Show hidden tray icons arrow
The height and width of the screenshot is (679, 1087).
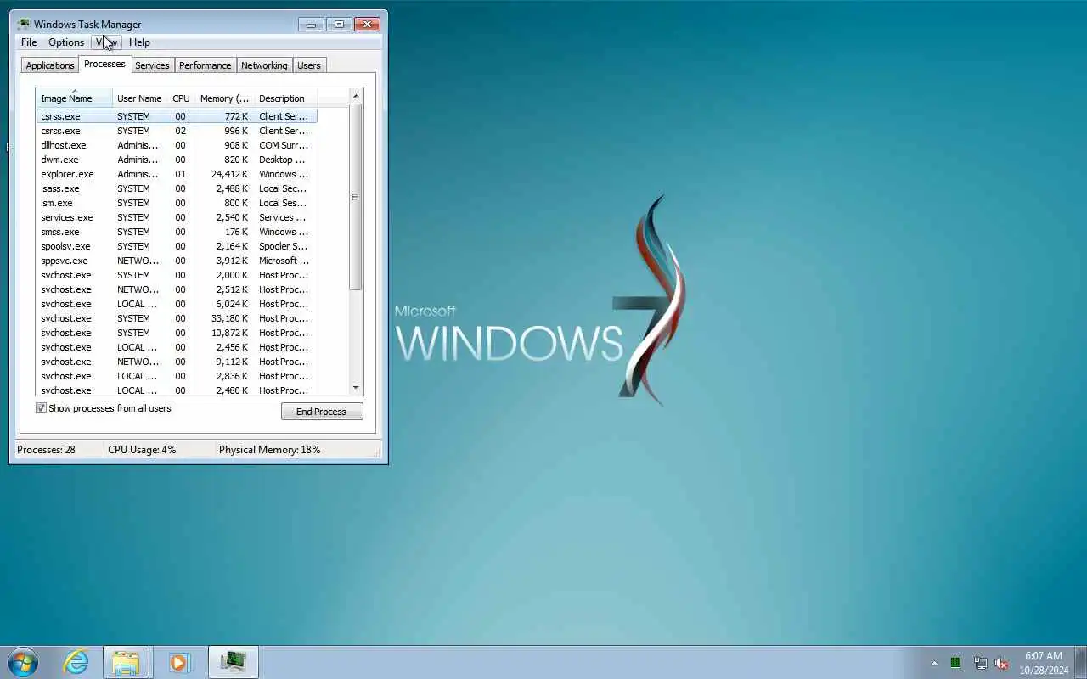click(x=934, y=663)
